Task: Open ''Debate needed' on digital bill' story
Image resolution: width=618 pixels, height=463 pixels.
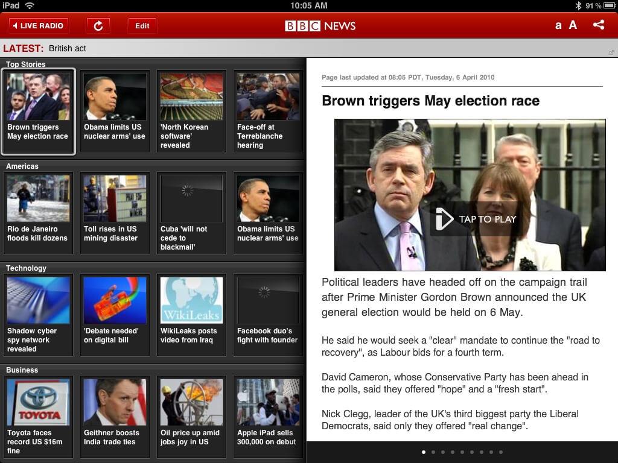Action: [115, 315]
